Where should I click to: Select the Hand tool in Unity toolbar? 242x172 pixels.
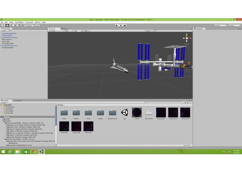tap(3, 25)
